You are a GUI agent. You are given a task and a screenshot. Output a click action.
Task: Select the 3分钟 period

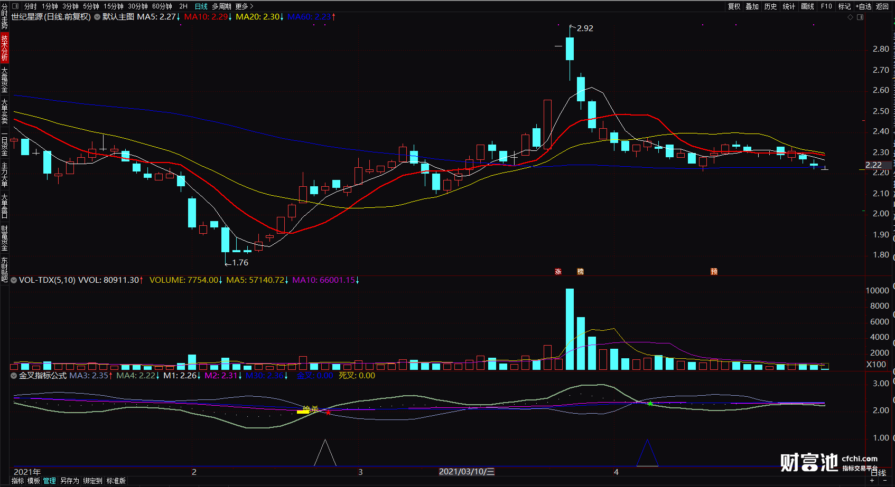point(70,6)
